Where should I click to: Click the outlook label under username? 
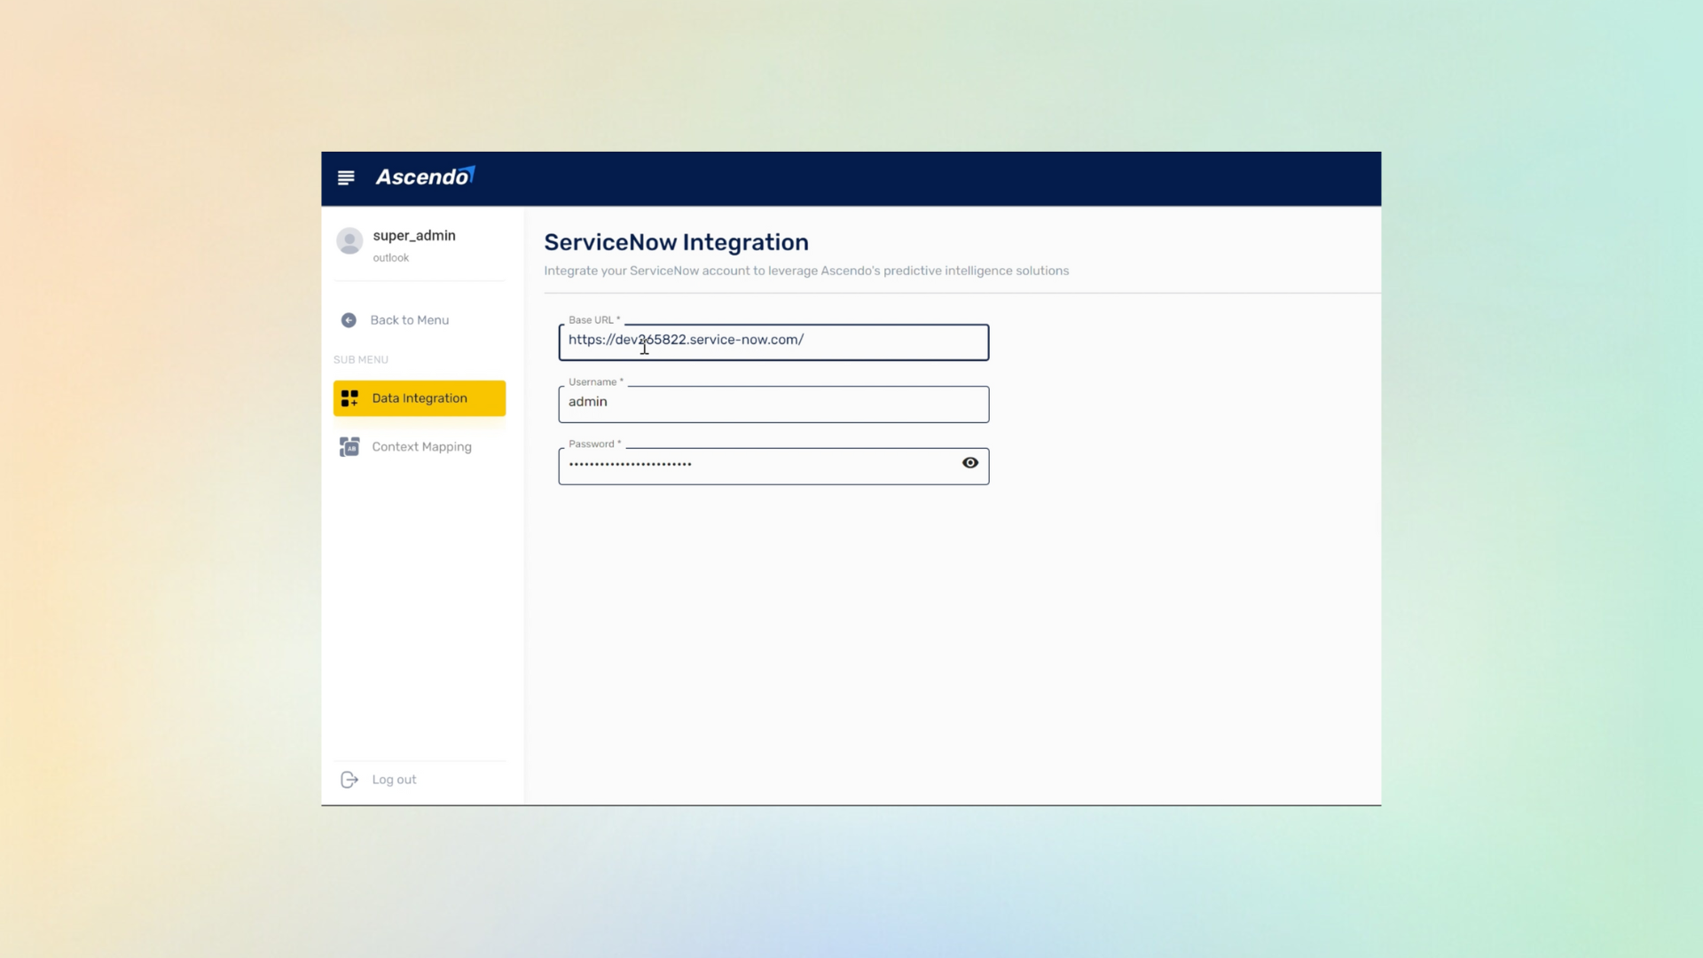point(390,258)
